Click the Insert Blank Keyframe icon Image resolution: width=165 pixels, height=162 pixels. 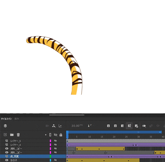(115, 126)
